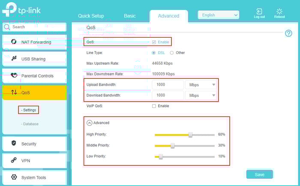Click the USB Sharing sidebar icon
Viewport: 300px width, 186px height.
tap(14, 58)
